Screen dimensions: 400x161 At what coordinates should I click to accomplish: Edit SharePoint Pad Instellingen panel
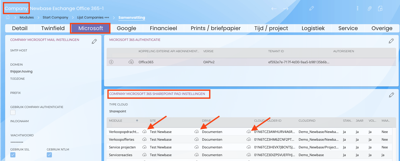[x=392, y=95]
